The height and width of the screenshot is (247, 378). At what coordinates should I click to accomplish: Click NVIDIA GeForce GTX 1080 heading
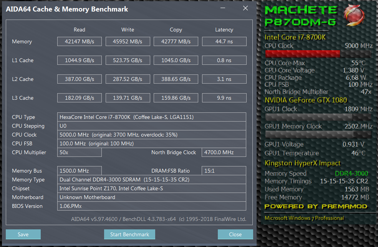tap(306, 100)
